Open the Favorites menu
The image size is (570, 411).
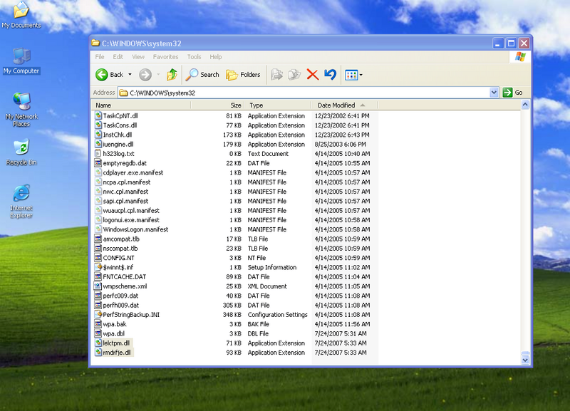(165, 57)
